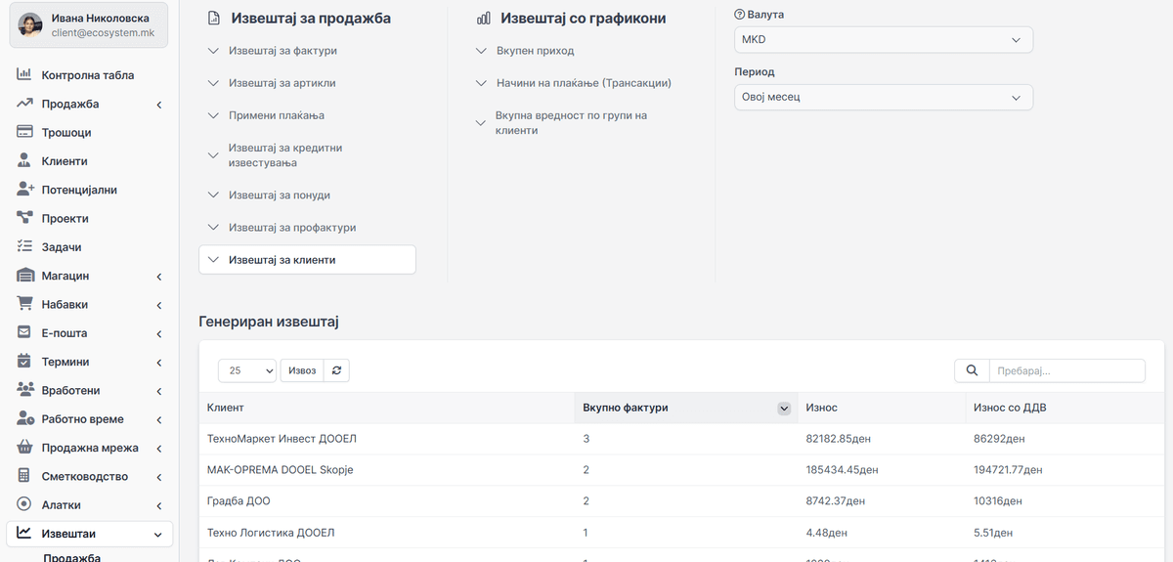
Task: Click amount 185434.45ден cell
Action: [881, 470]
